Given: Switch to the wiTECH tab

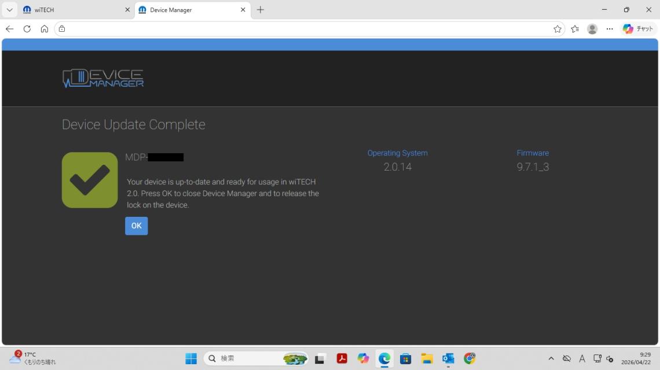Looking at the screenshot, I should [69, 10].
